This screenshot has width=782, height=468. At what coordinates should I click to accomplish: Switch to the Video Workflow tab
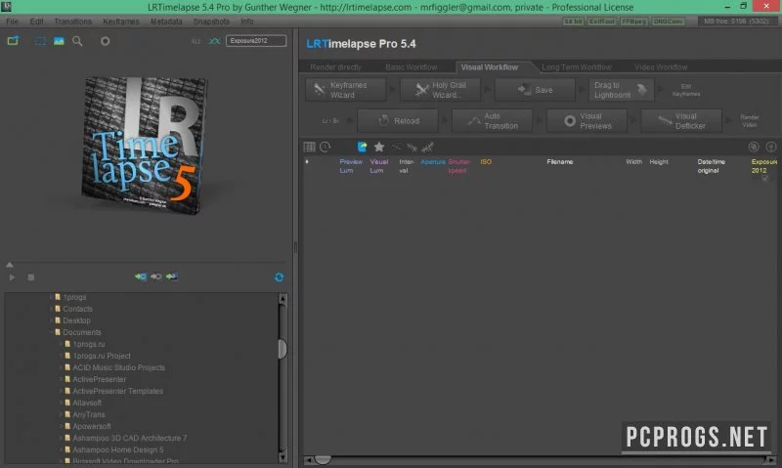click(661, 67)
